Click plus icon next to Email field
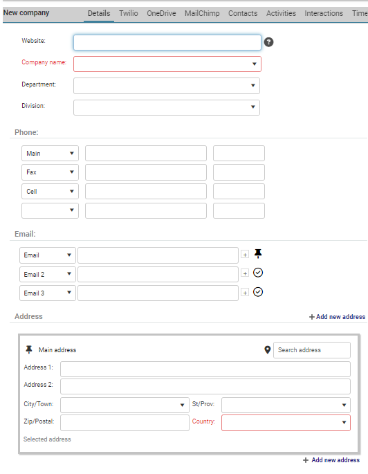 tap(245, 255)
